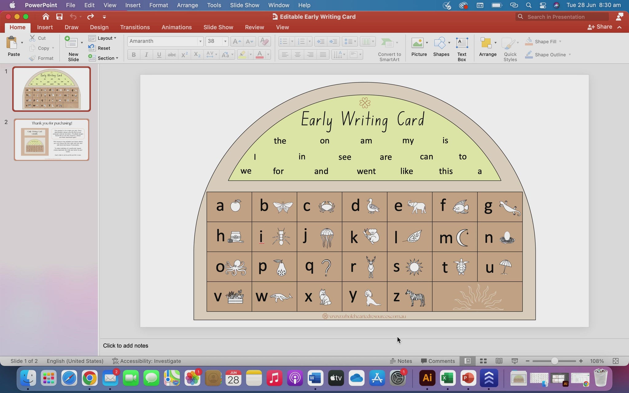
Task: Switch to the Design ribbon tab
Action: coord(99,27)
